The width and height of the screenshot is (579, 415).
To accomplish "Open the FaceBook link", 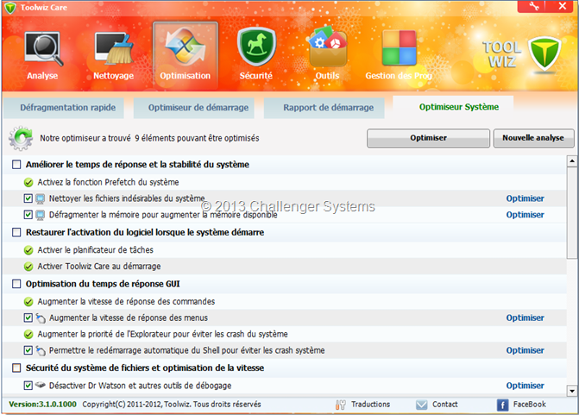I will 530,405.
